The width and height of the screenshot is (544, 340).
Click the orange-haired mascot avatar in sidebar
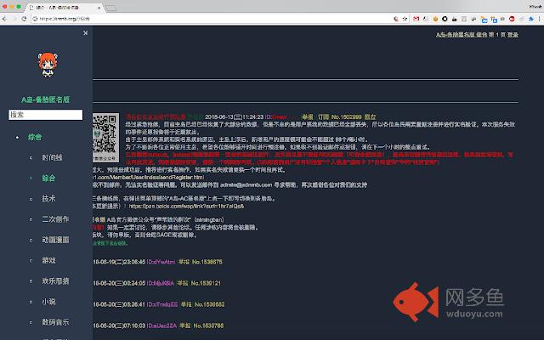click(48, 65)
